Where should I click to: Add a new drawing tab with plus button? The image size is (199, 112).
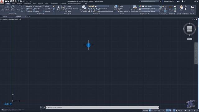(30, 16)
